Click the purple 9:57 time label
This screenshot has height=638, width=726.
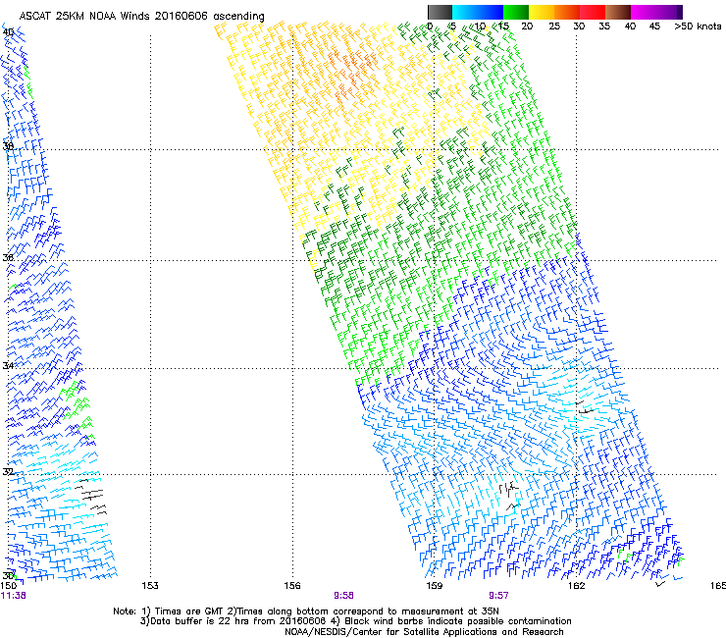click(498, 596)
